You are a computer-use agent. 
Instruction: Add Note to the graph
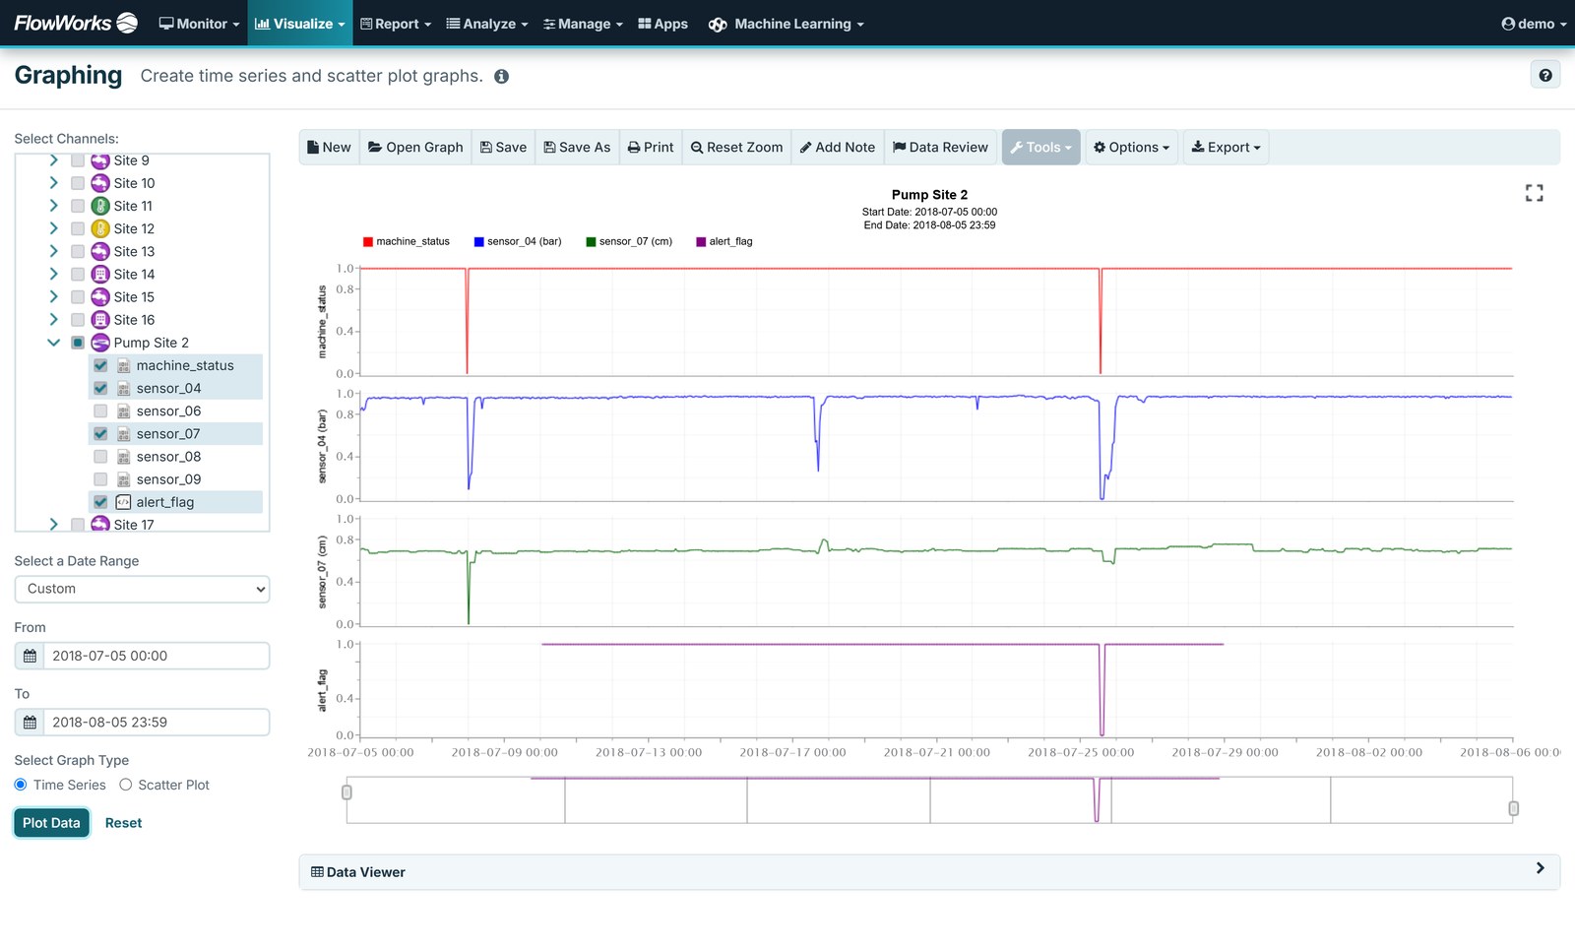[x=838, y=147]
